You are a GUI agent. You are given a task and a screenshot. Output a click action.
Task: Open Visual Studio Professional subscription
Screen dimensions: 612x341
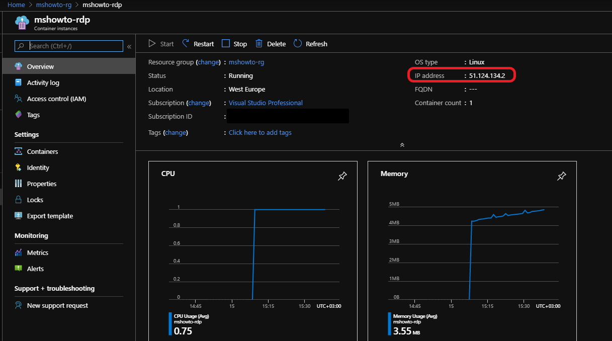(x=266, y=103)
